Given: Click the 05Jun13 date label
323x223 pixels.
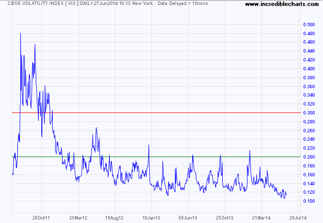Looking at the screenshot, I should (x=188, y=218).
